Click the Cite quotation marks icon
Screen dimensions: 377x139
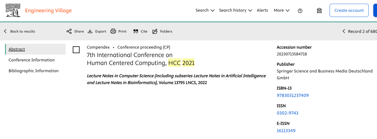[x=135, y=31]
